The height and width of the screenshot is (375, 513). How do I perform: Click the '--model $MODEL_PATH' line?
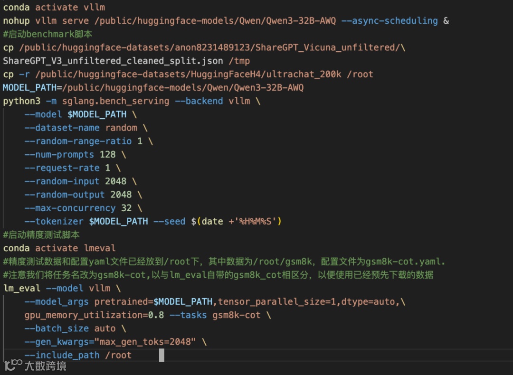click(80, 114)
